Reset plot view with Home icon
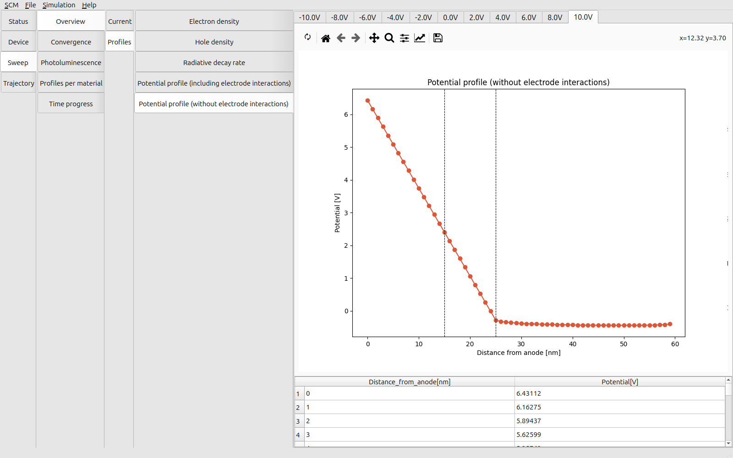The width and height of the screenshot is (733, 458). [326, 38]
